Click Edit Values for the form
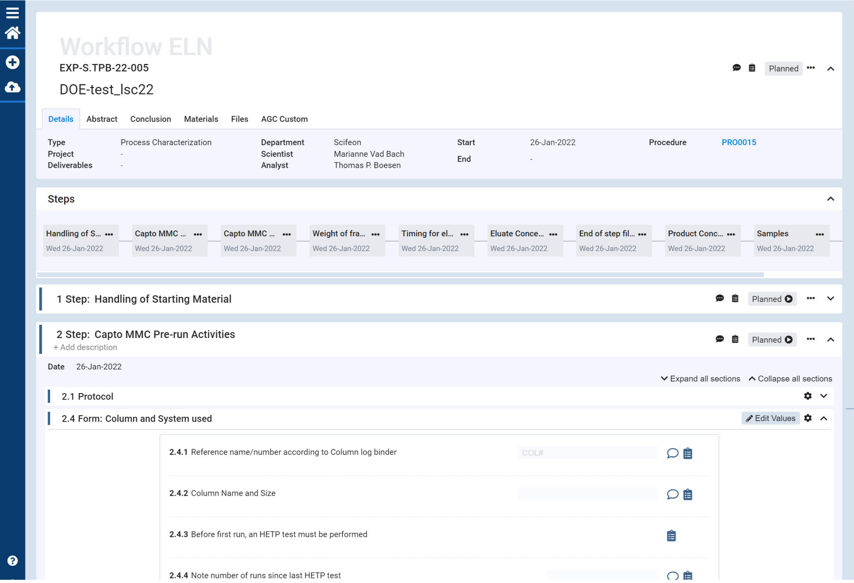The image size is (854, 583). pos(770,418)
